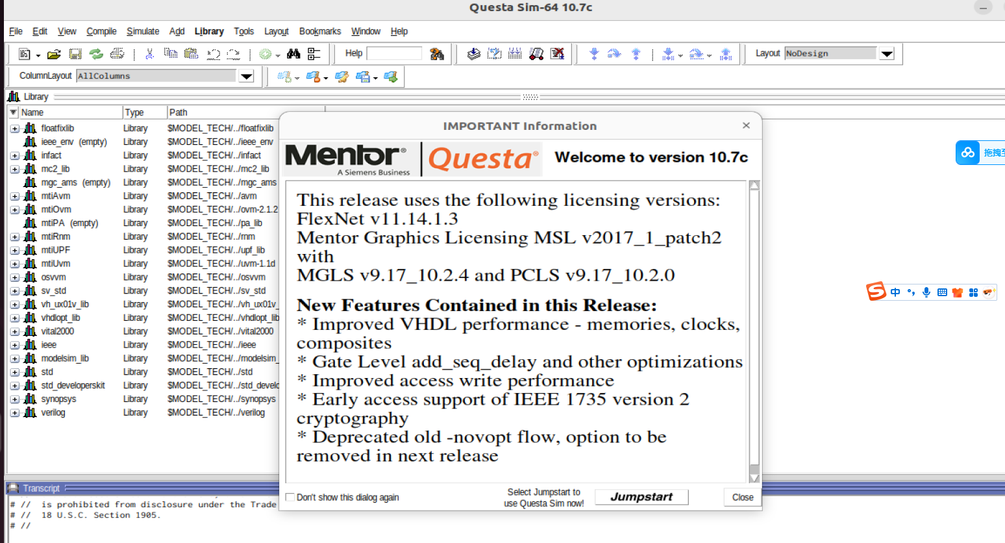1005x543 pixels.
Task: Click the Step Out up arrow icon
Action: 636,54
